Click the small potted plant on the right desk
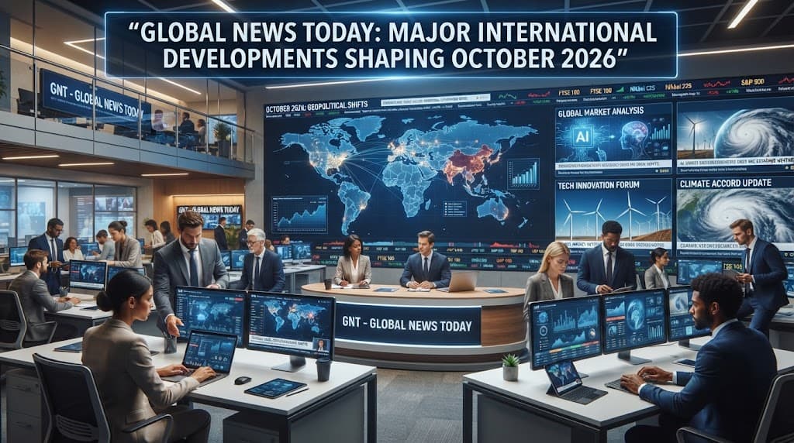This screenshot has height=443, width=794. coord(510,367)
